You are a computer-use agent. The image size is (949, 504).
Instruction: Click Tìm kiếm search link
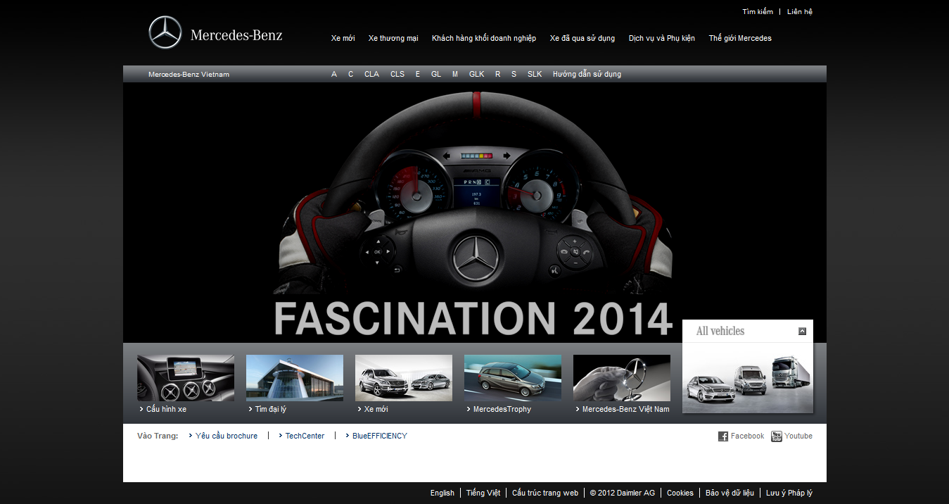pos(757,12)
